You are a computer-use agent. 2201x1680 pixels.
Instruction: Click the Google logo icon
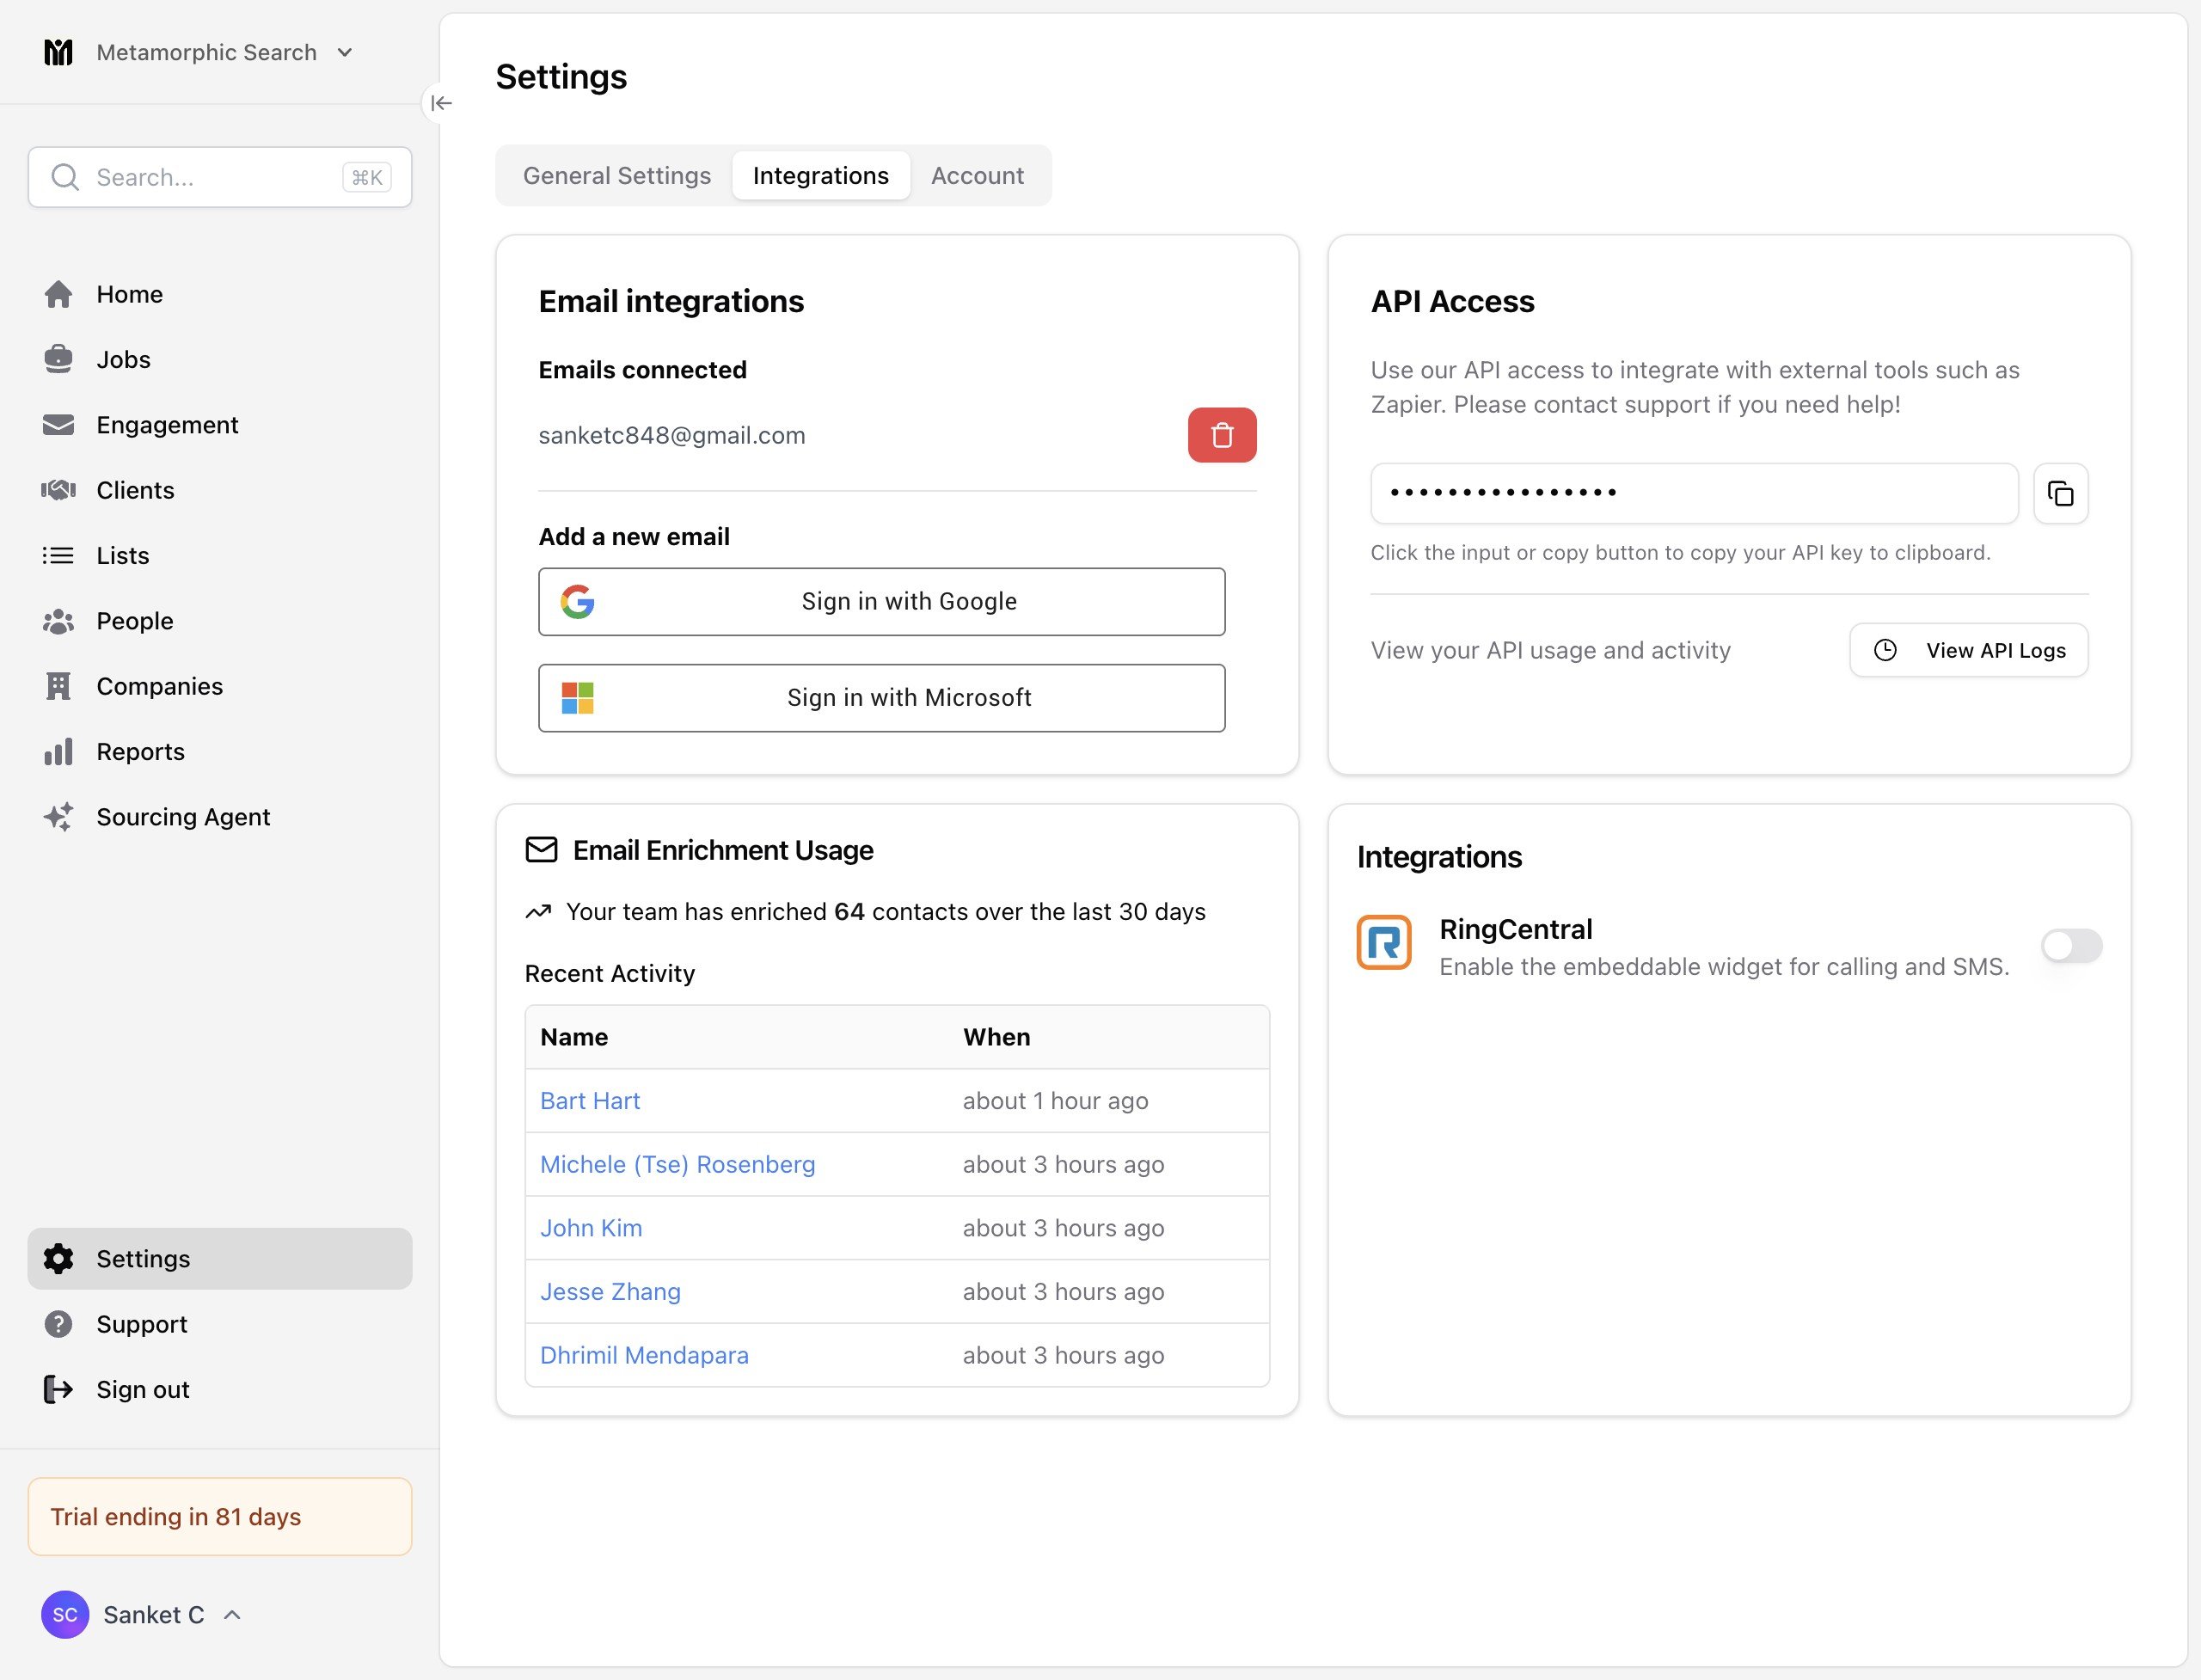tap(578, 602)
